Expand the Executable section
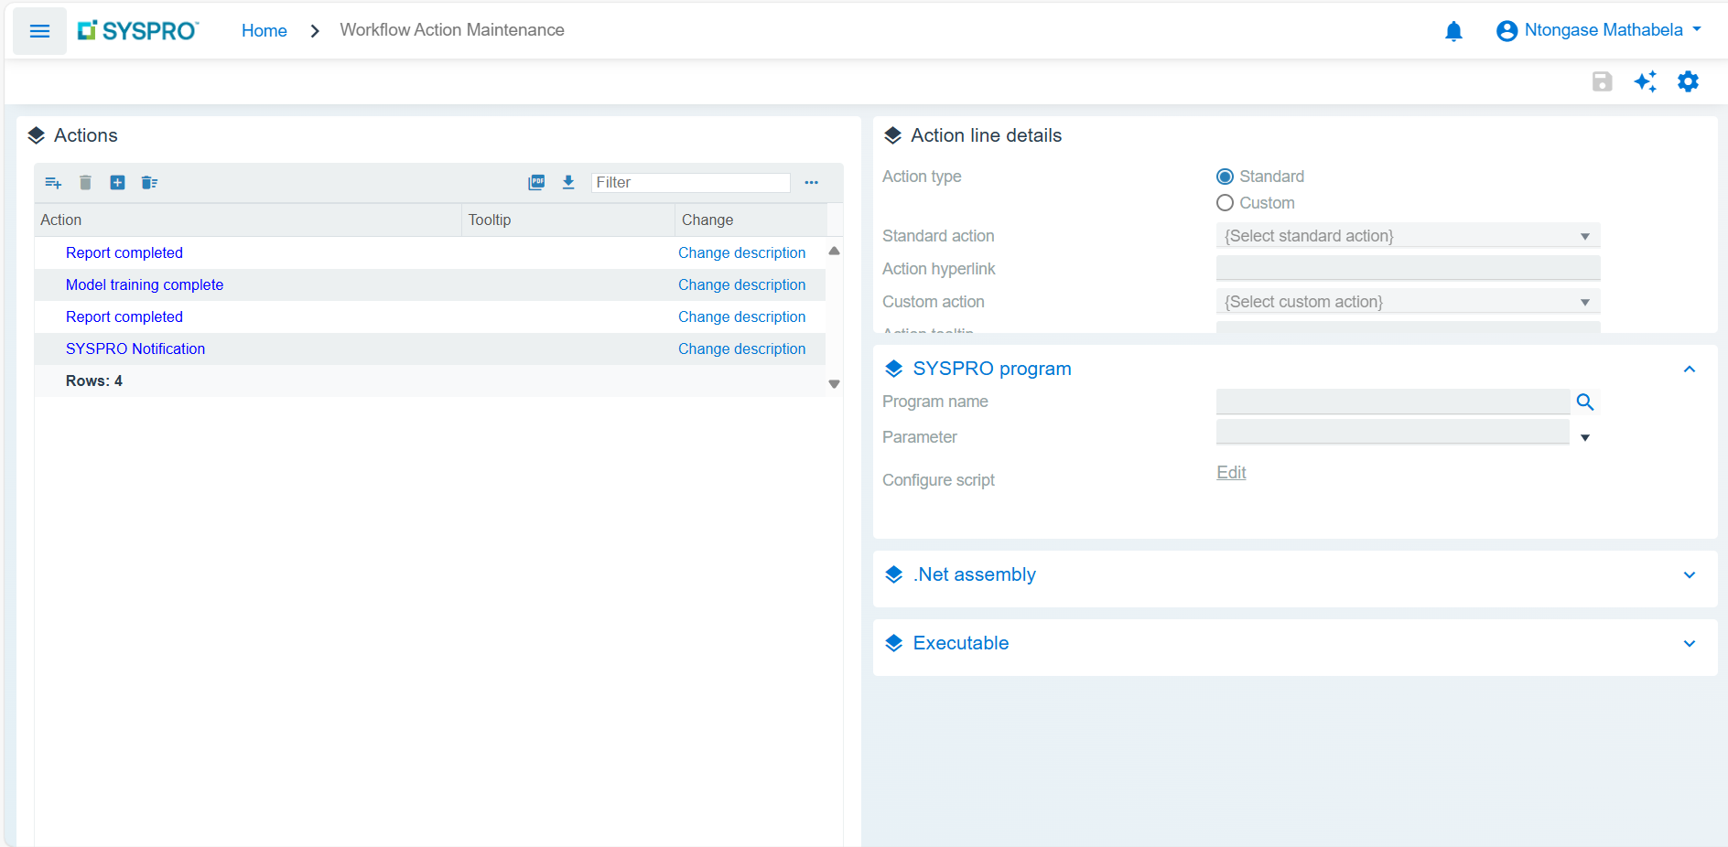Image resolution: width=1728 pixels, height=847 pixels. click(x=1689, y=644)
